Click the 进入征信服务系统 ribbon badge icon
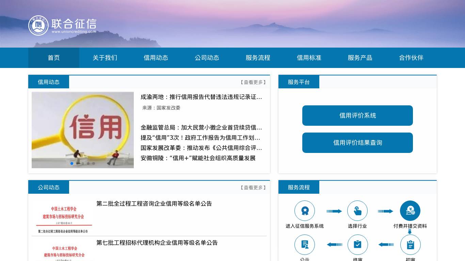Screen dimensions: 465x261 tap(305, 211)
